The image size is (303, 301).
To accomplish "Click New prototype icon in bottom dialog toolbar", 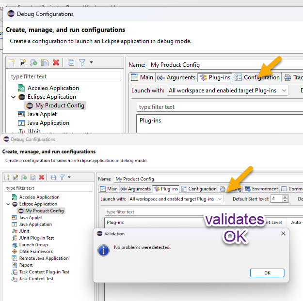I will [16, 177].
